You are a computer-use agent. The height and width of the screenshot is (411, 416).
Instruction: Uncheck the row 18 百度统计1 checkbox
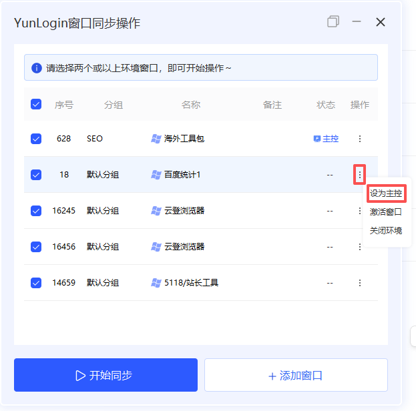(36, 175)
